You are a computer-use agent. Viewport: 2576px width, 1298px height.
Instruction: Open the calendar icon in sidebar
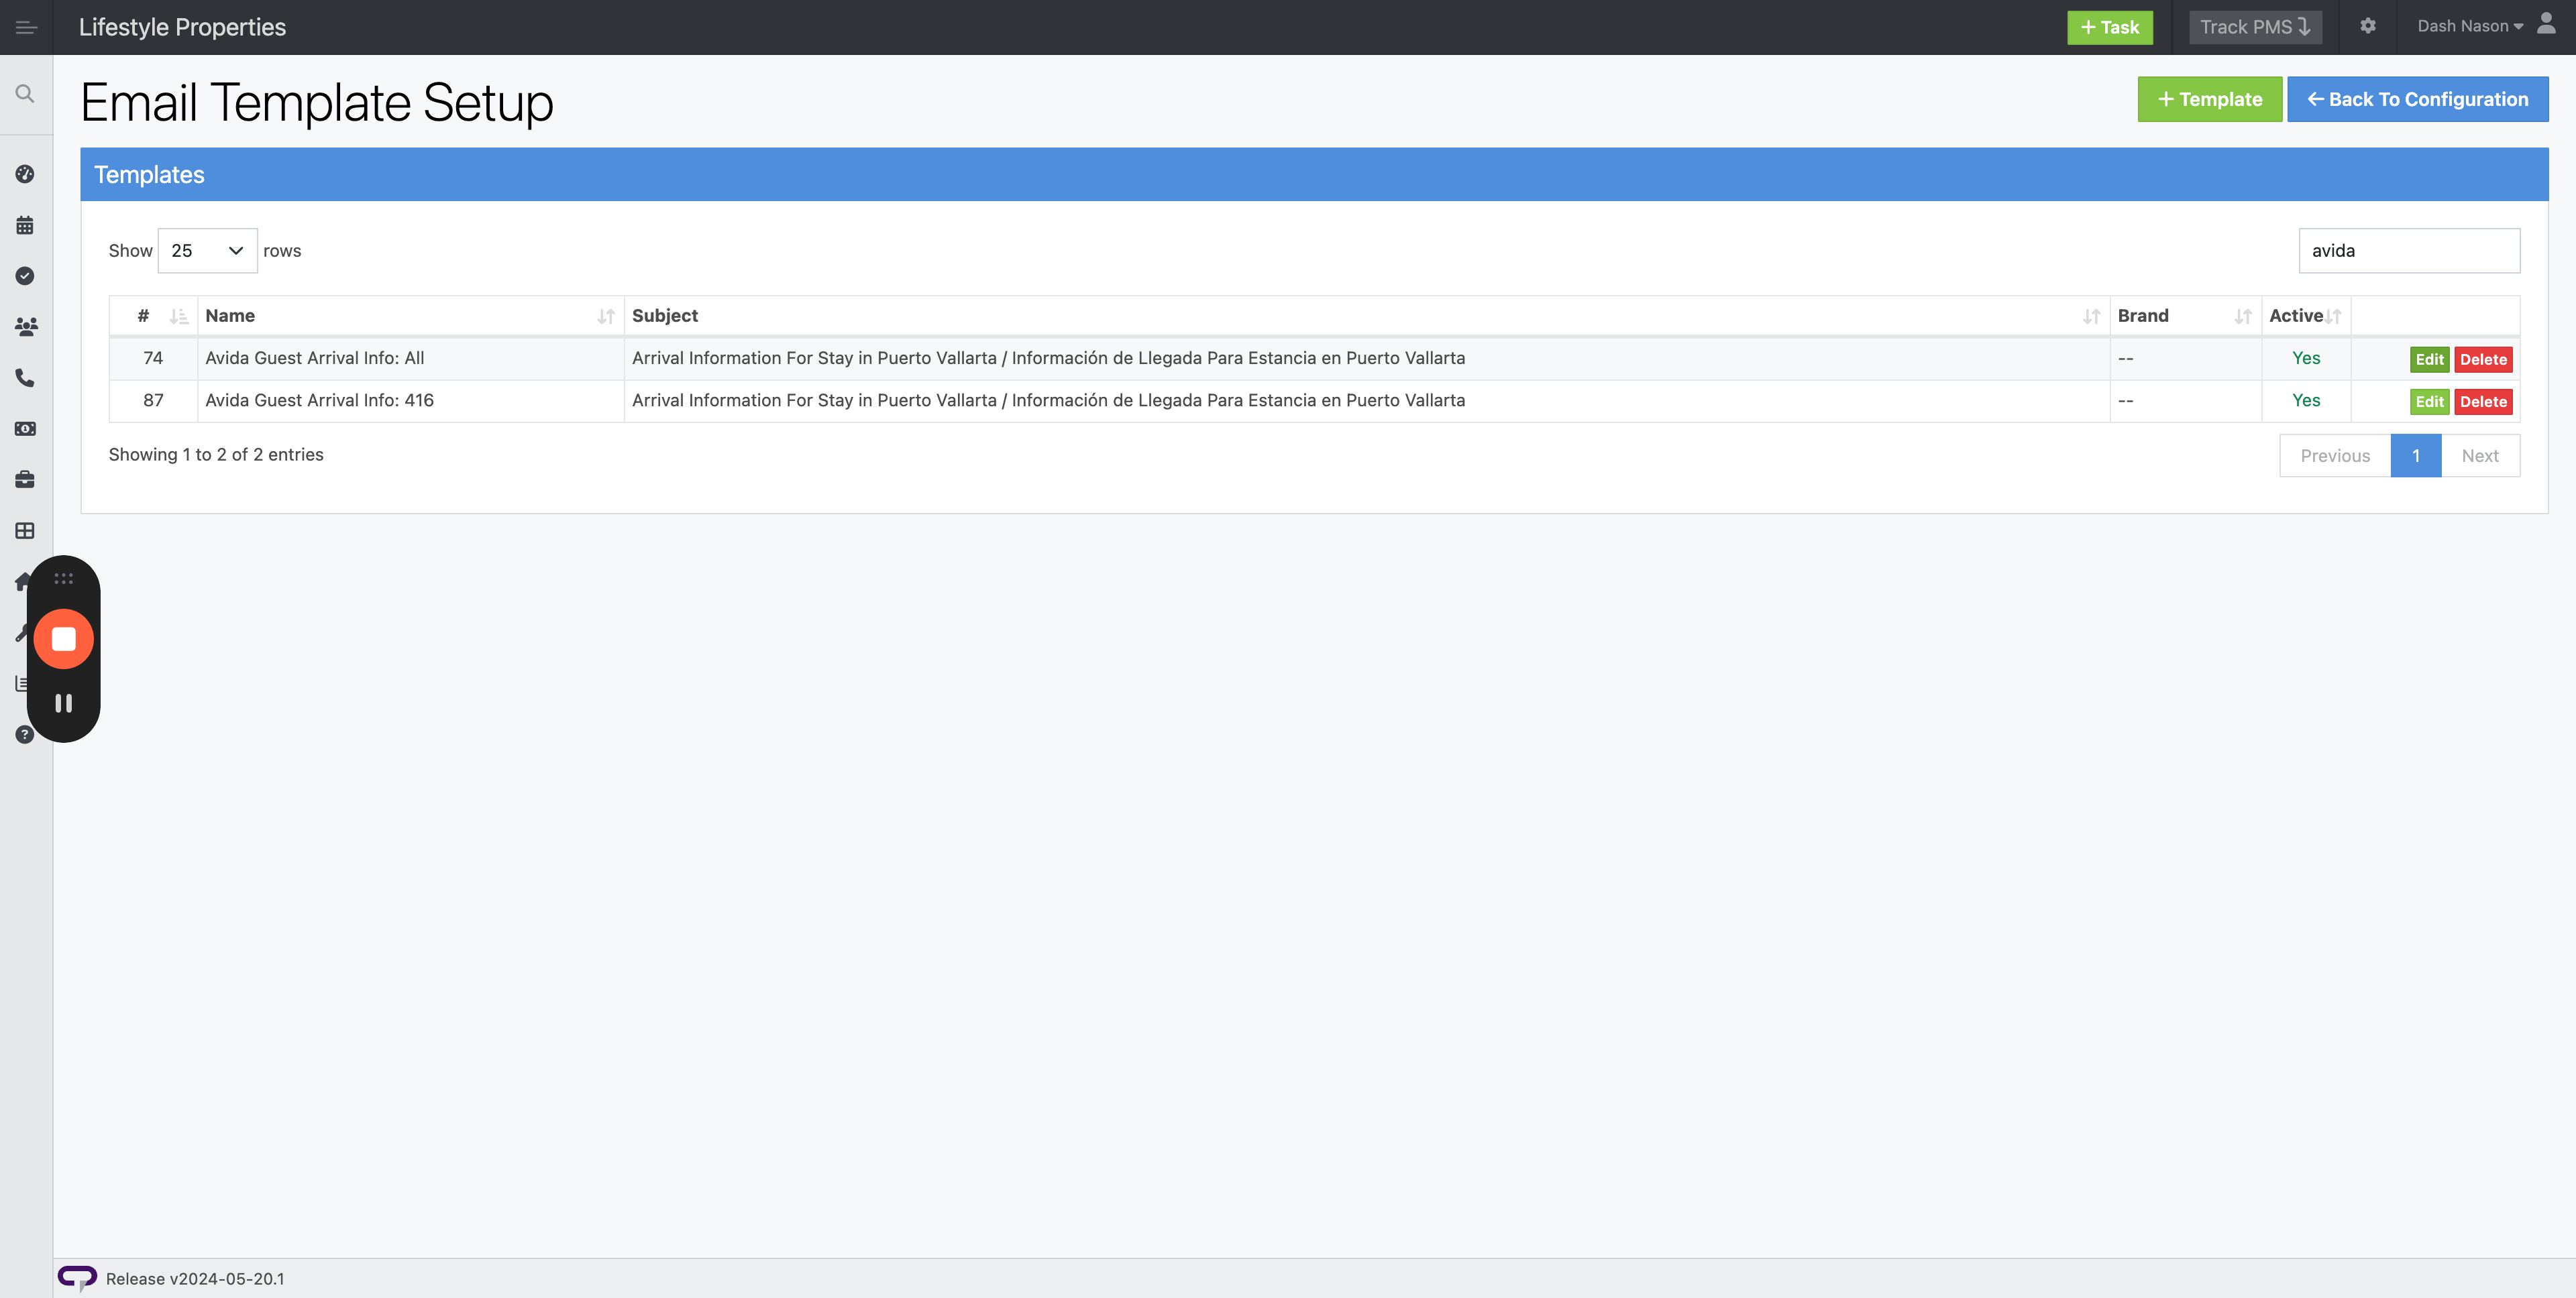coord(25,225)
